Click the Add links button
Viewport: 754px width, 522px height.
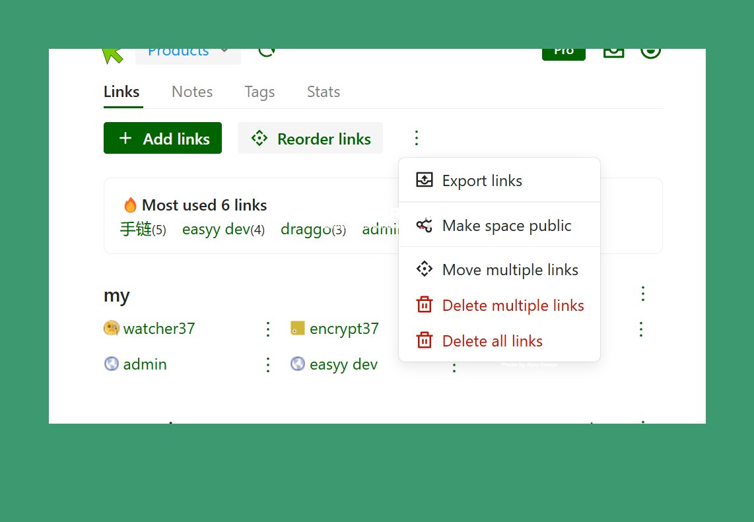[x=162, y=138]
